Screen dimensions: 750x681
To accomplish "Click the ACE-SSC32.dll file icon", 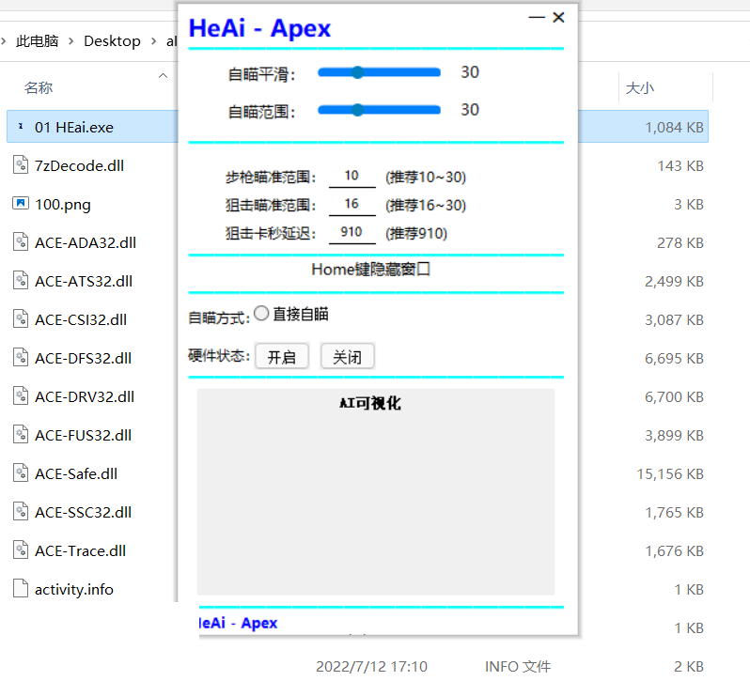I will pyautogui.click(x=21, y=511).
